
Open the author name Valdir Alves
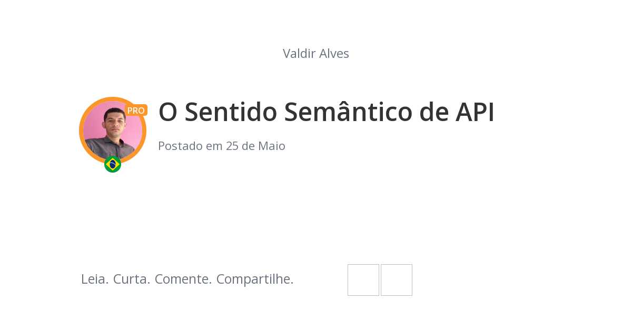(x=315, y=54)
